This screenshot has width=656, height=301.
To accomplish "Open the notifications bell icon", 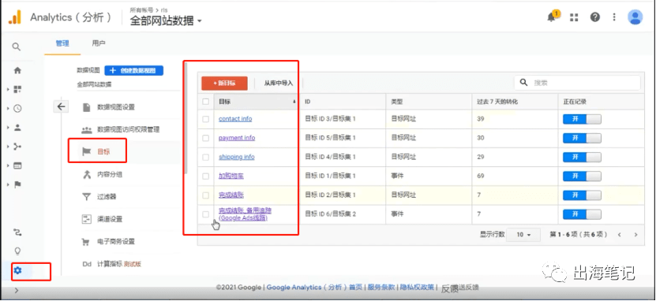I will pyautogui.click(x=552, y=17).
